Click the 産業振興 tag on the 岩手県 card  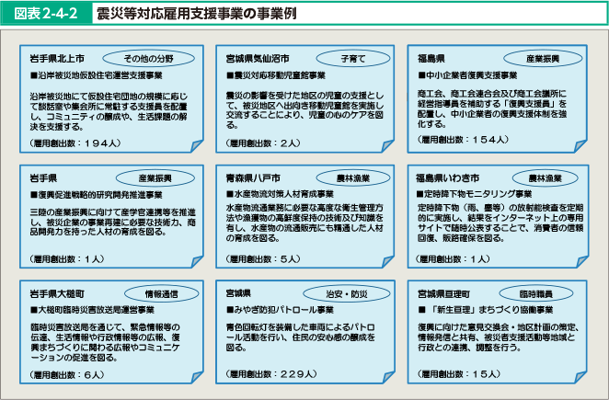149,176
